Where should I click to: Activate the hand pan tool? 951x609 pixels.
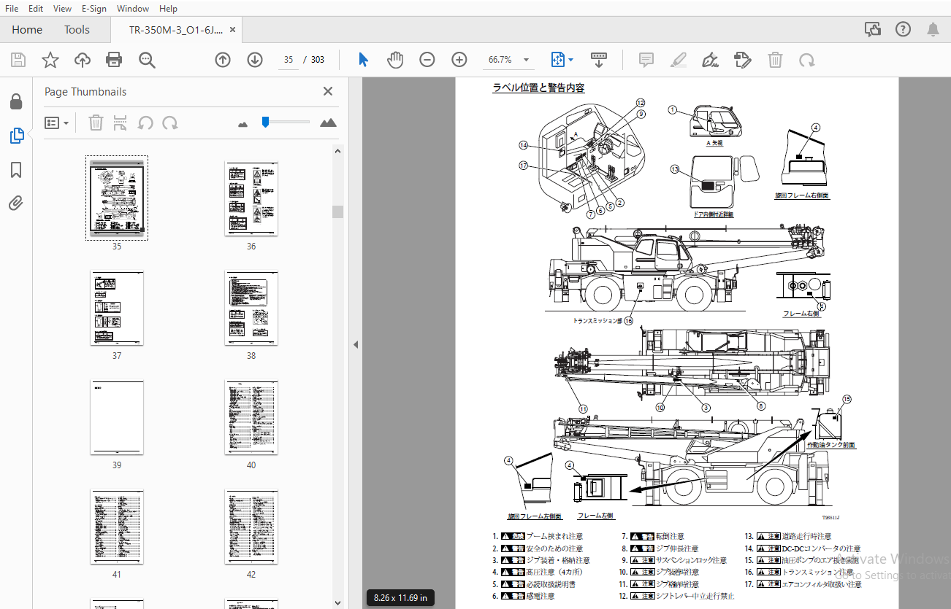click(x=394, y=60)
